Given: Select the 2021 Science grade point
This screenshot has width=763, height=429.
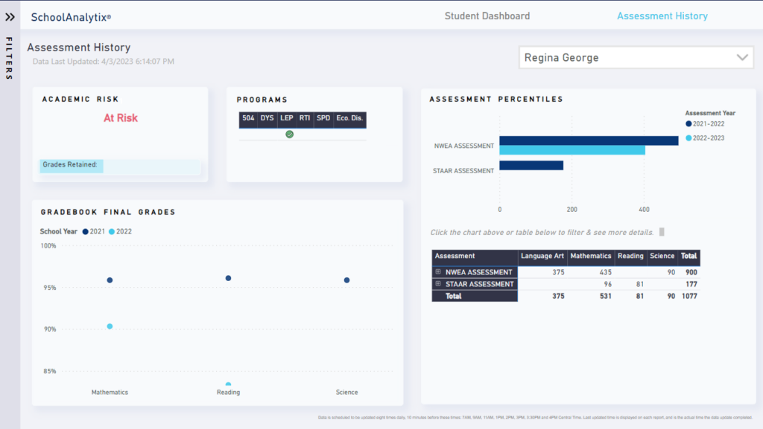Looking at the screenshot, I should click(x=346, y=280).
